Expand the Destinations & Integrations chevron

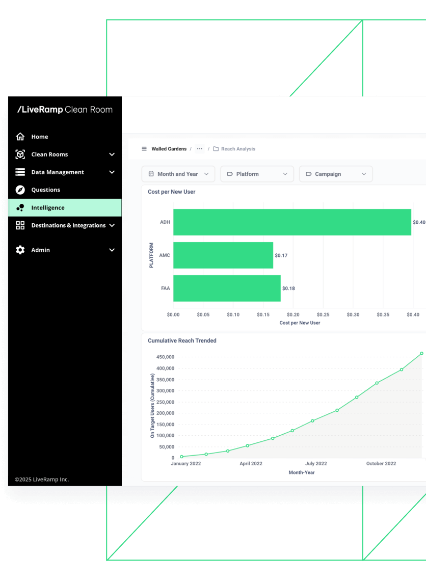tap(112, 225)
